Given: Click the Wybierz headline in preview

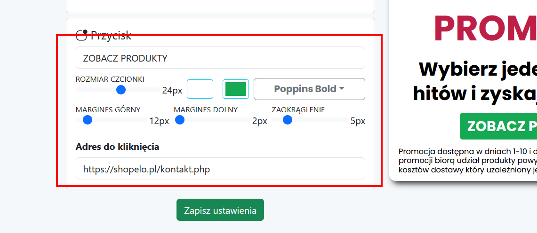Looking at the screenshot, I should click(x=478, y=70).
